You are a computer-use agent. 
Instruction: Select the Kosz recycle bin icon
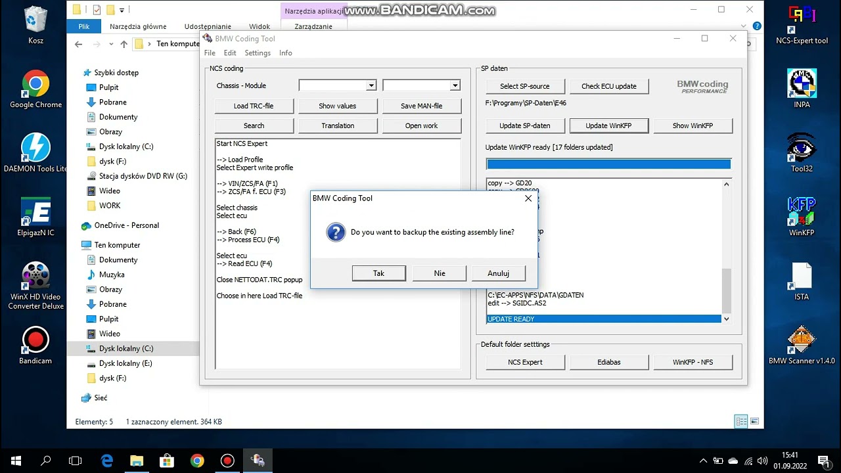[35, 25]
